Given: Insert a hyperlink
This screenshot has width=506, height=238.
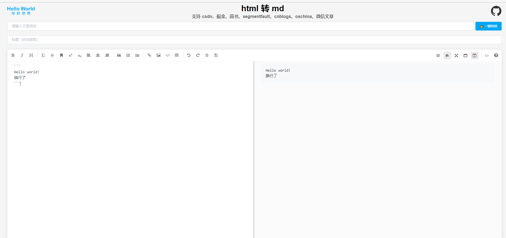Looking at the screenshot, I should click(149, 55).
